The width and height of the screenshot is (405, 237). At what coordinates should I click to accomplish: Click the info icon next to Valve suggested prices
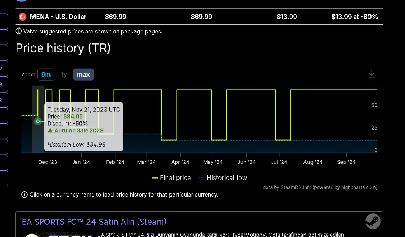coord(19,31)
